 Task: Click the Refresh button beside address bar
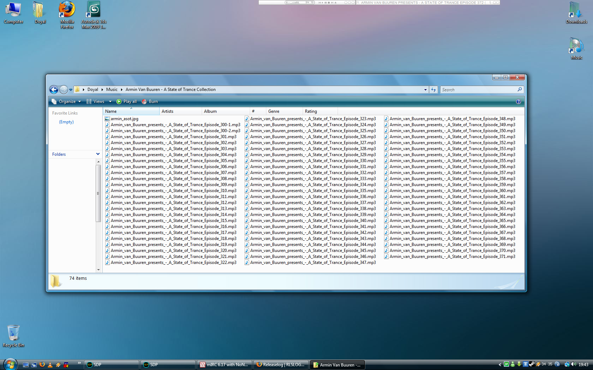coord(433,90)
